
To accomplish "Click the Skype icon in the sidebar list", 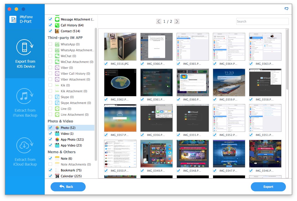I will tap(57, 97).
